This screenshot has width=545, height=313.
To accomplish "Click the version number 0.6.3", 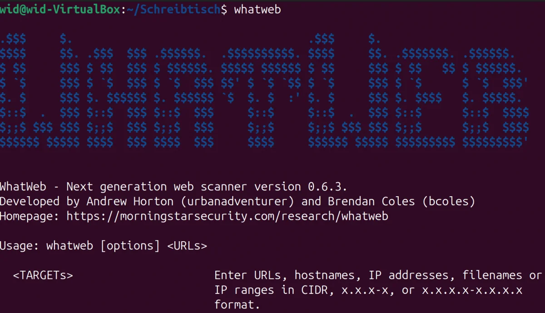I will click(327, 186).
